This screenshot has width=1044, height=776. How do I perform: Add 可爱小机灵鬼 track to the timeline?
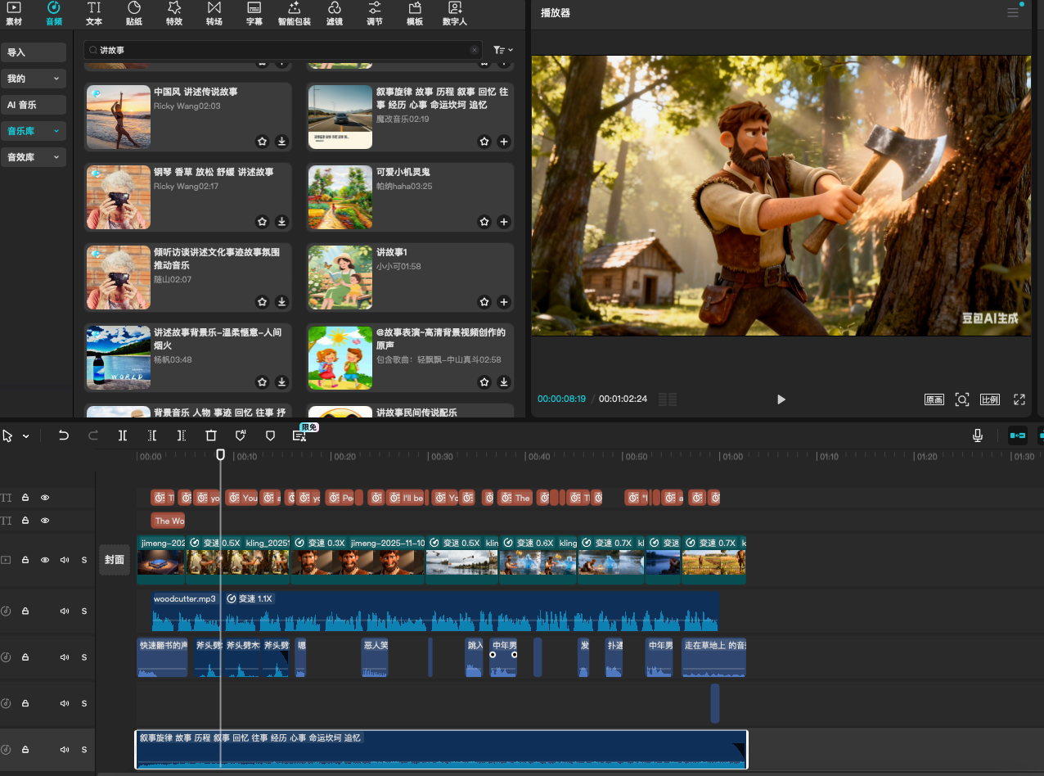click(504, 222)
